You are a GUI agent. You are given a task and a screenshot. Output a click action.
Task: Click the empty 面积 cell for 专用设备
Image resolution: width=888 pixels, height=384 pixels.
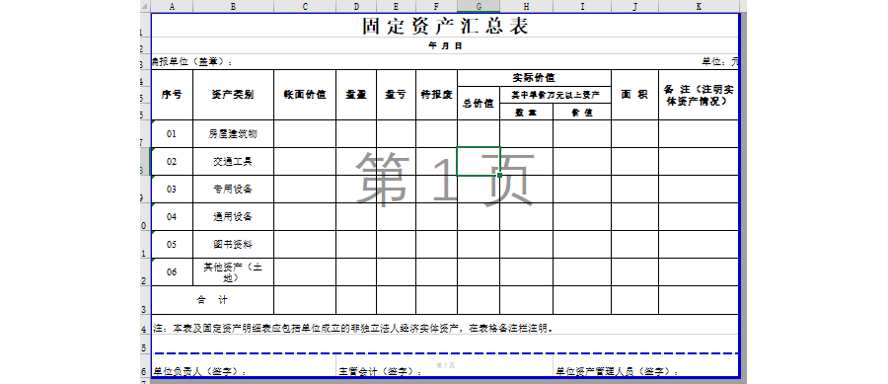coord(634,190)
